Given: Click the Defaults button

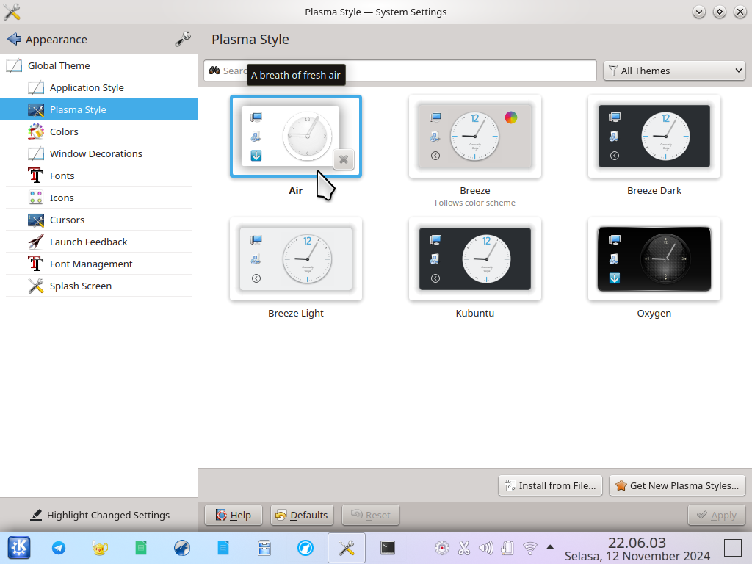Looking at the screenshot, I should click(302, 515).
